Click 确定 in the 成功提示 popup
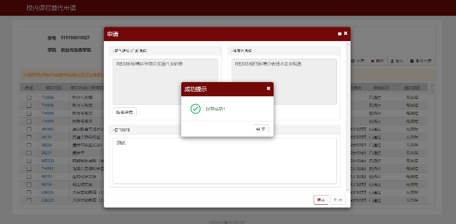The image size is (456, 224). [261, 129]
